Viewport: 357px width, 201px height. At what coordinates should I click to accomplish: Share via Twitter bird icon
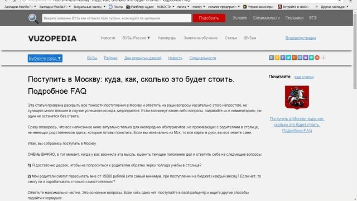point(288,58)
